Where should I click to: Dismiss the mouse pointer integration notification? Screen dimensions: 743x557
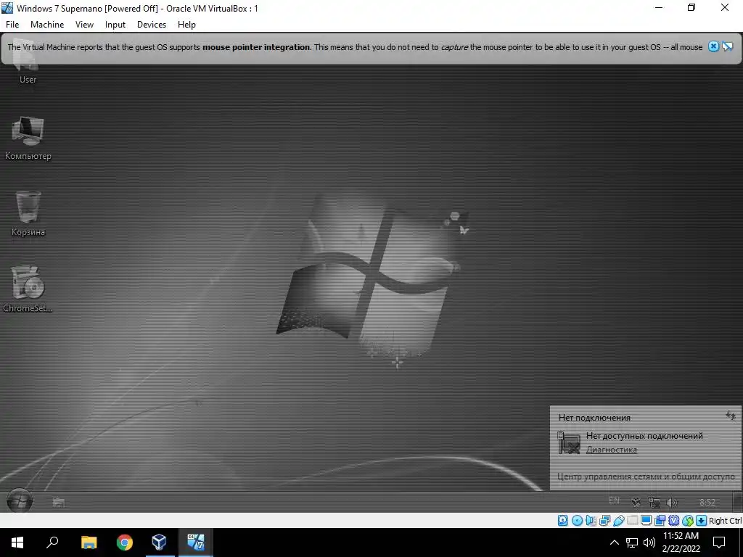[714, 46]
